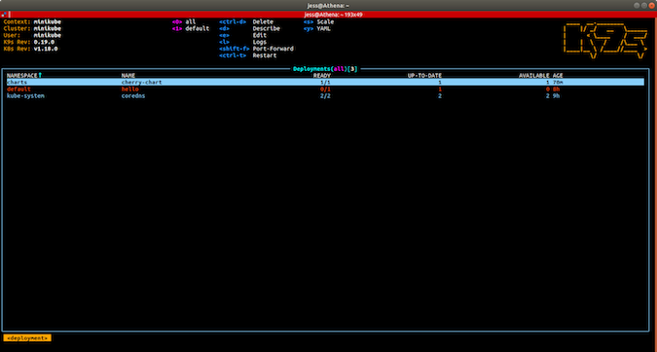Click the charts namespace cell

(x=17, y=83)
